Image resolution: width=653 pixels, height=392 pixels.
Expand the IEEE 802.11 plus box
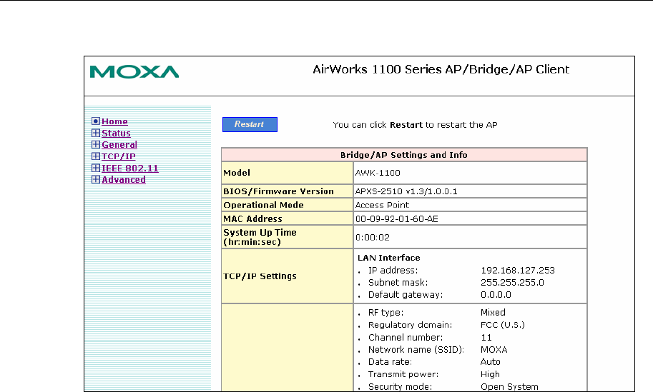pos(95,168)
